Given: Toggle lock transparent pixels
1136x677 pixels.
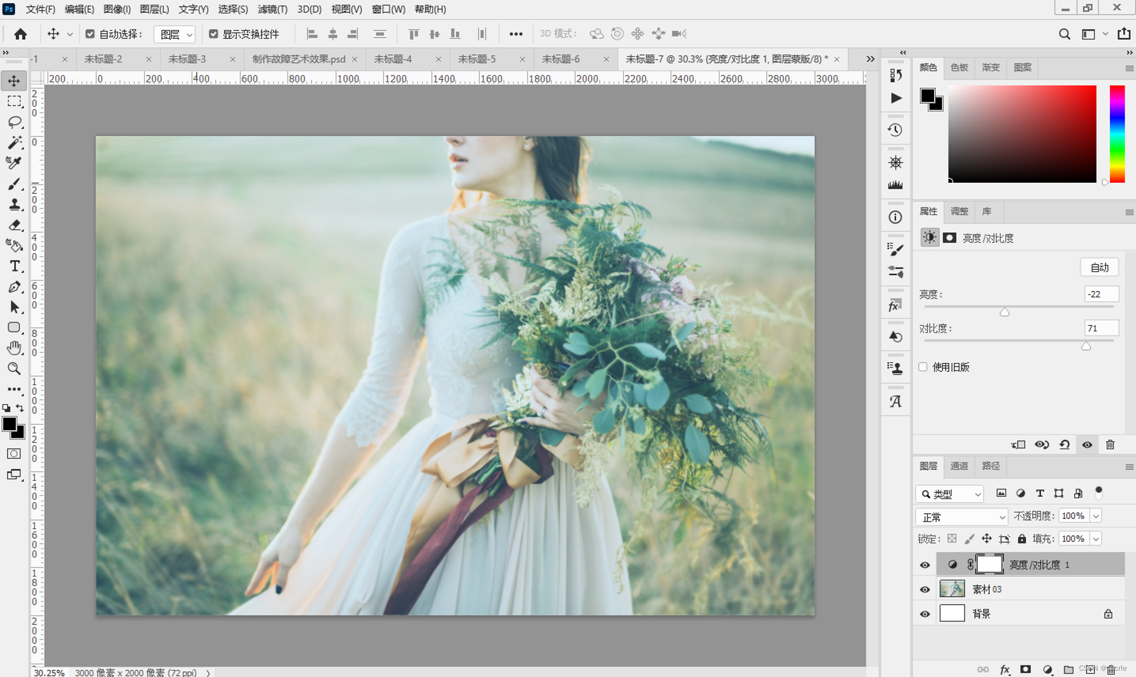Looking at the screenshot, I should click(x=952, y=539).
